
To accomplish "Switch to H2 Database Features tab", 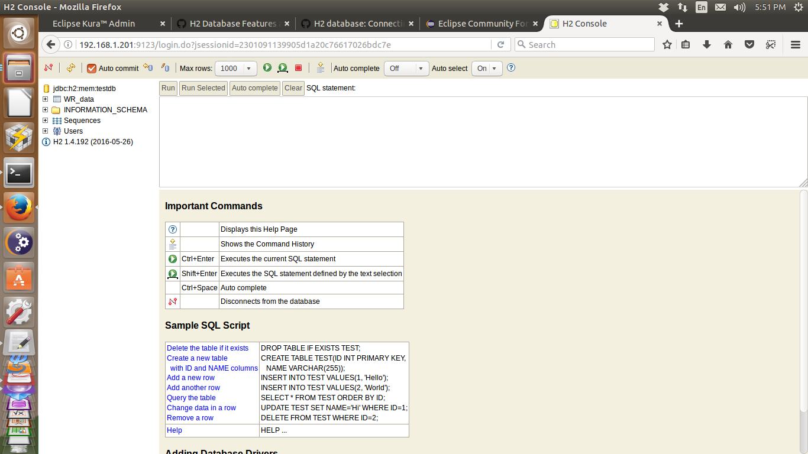I will point(233,24).
